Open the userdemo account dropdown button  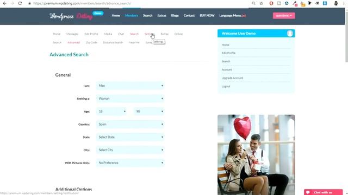(x=284, y=16)
